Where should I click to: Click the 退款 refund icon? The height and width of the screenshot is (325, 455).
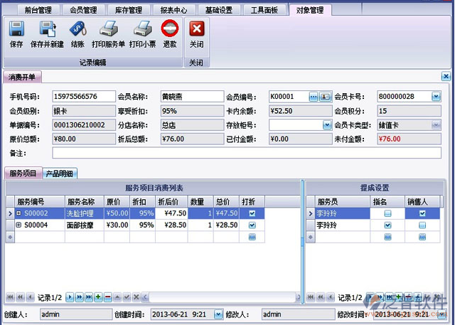pos(169,29)
